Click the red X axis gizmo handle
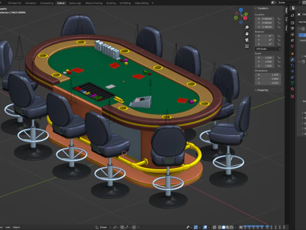This screenshot has width=306, height=230. (x=245, y=19)
